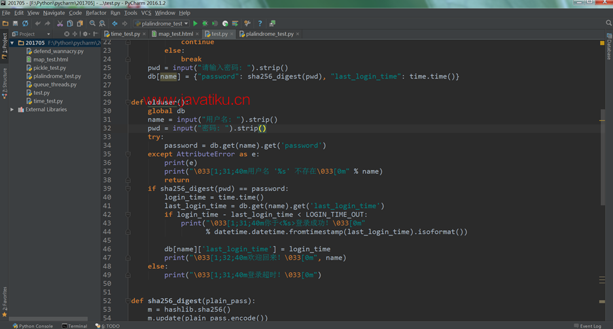This screenshot has height=329, width=613.
Task: Open the Python Console panel
Action: 33,326
